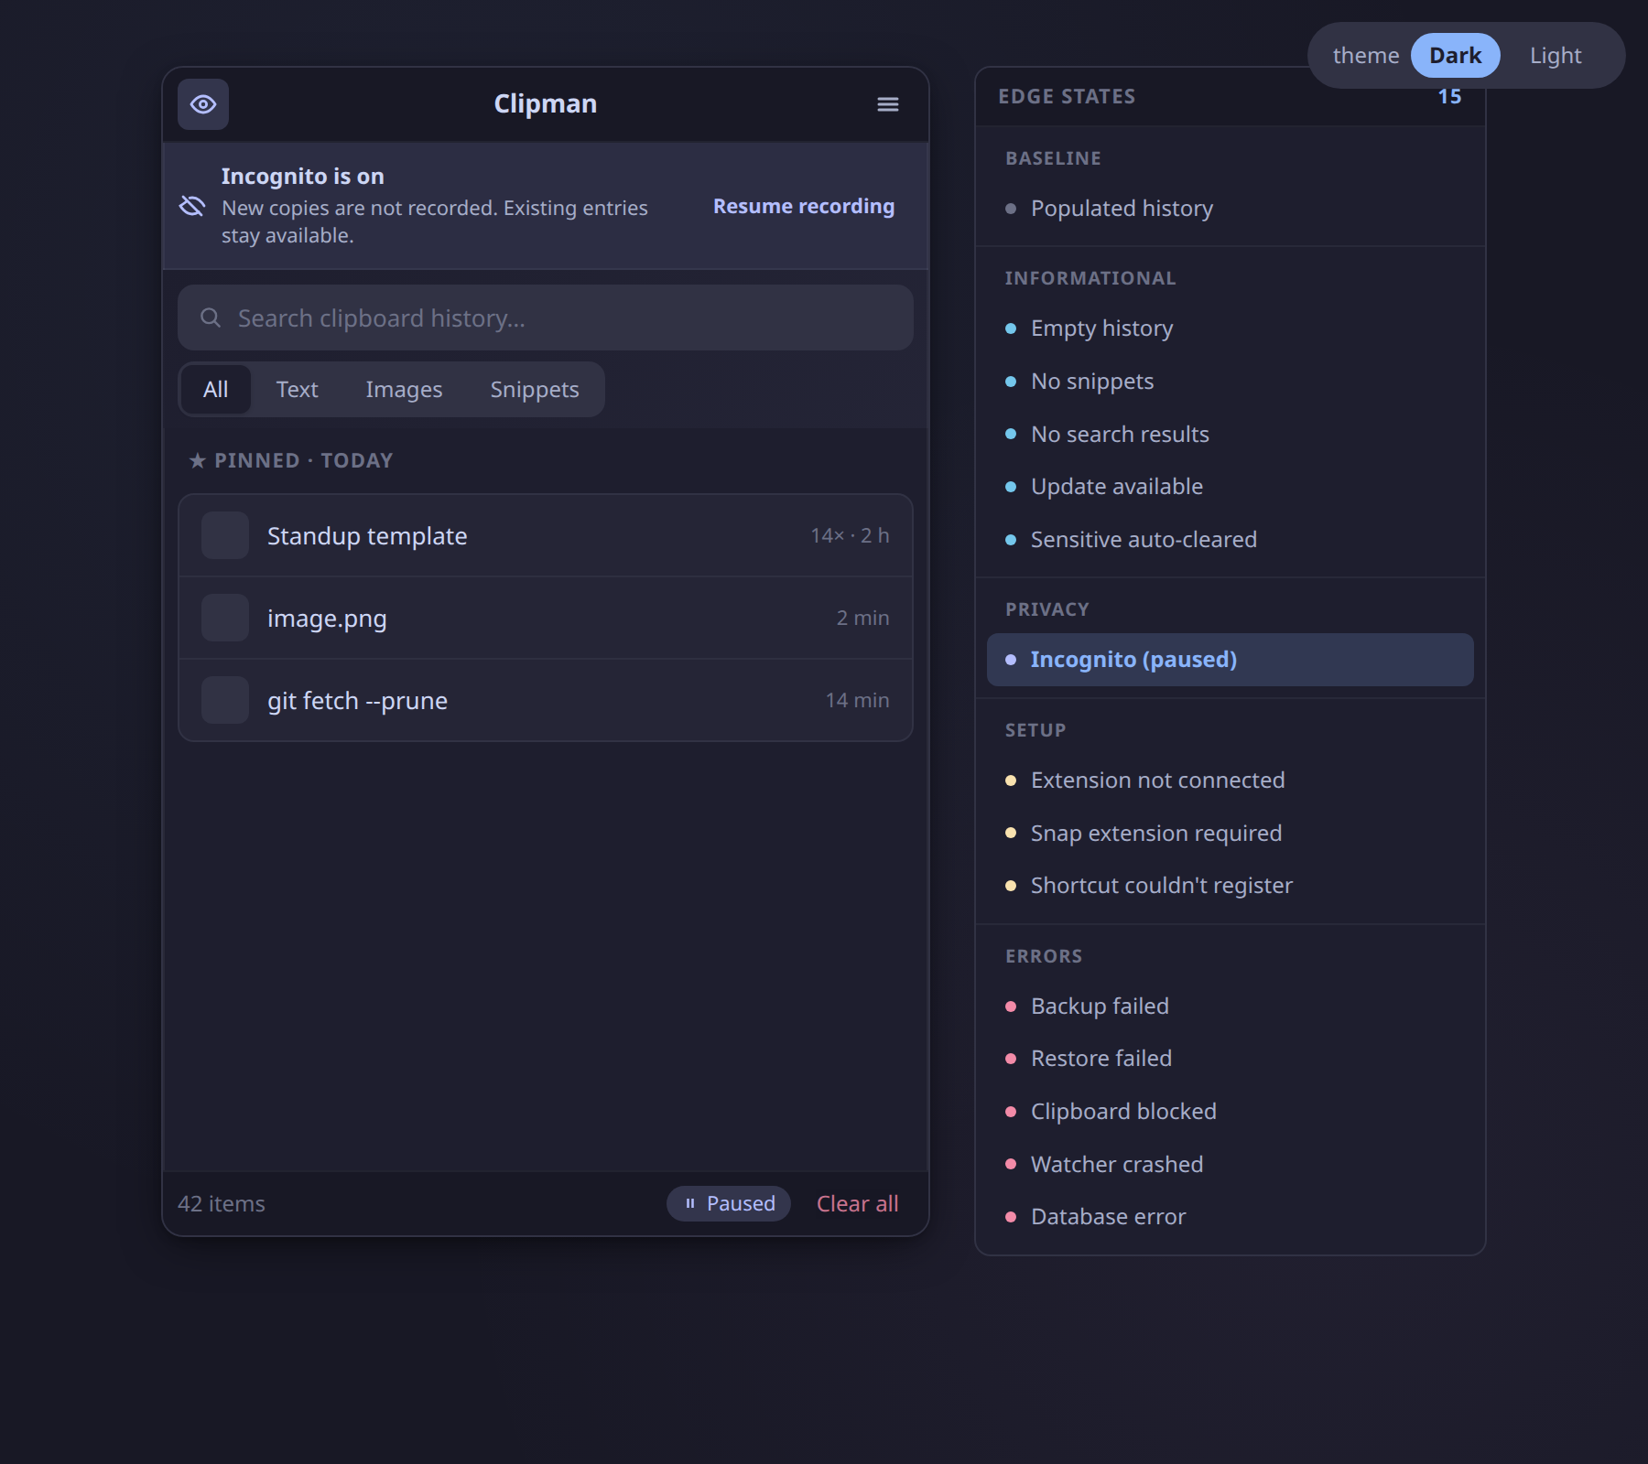Screen dimensions: 1648x1464
Task: Select Backup failed state
Action: (1230, 1006)
